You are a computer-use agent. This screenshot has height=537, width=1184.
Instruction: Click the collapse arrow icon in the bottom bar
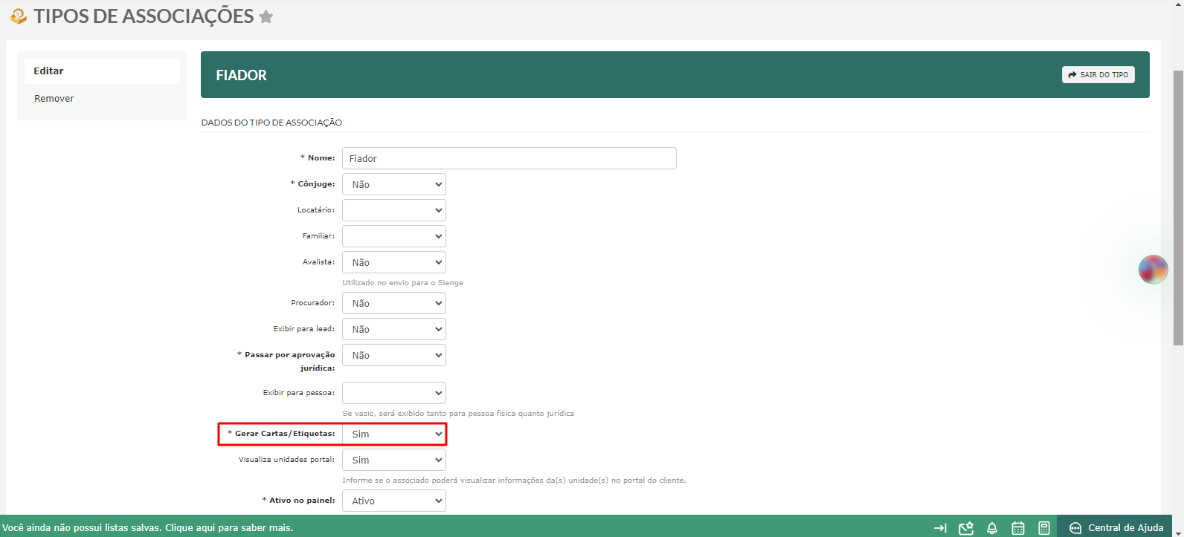point(940,528)
